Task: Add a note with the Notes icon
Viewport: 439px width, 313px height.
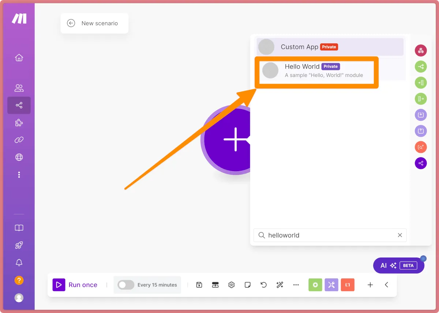Action: coord(248,285)
